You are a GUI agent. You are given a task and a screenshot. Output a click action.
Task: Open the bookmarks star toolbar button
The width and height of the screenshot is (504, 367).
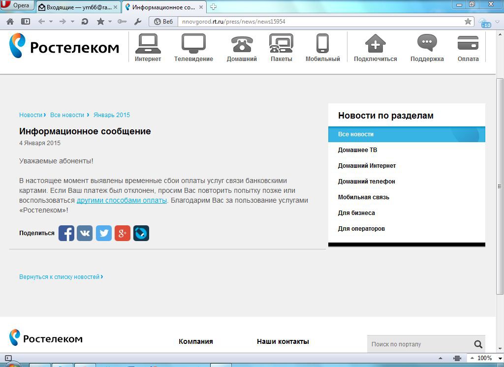100,22
